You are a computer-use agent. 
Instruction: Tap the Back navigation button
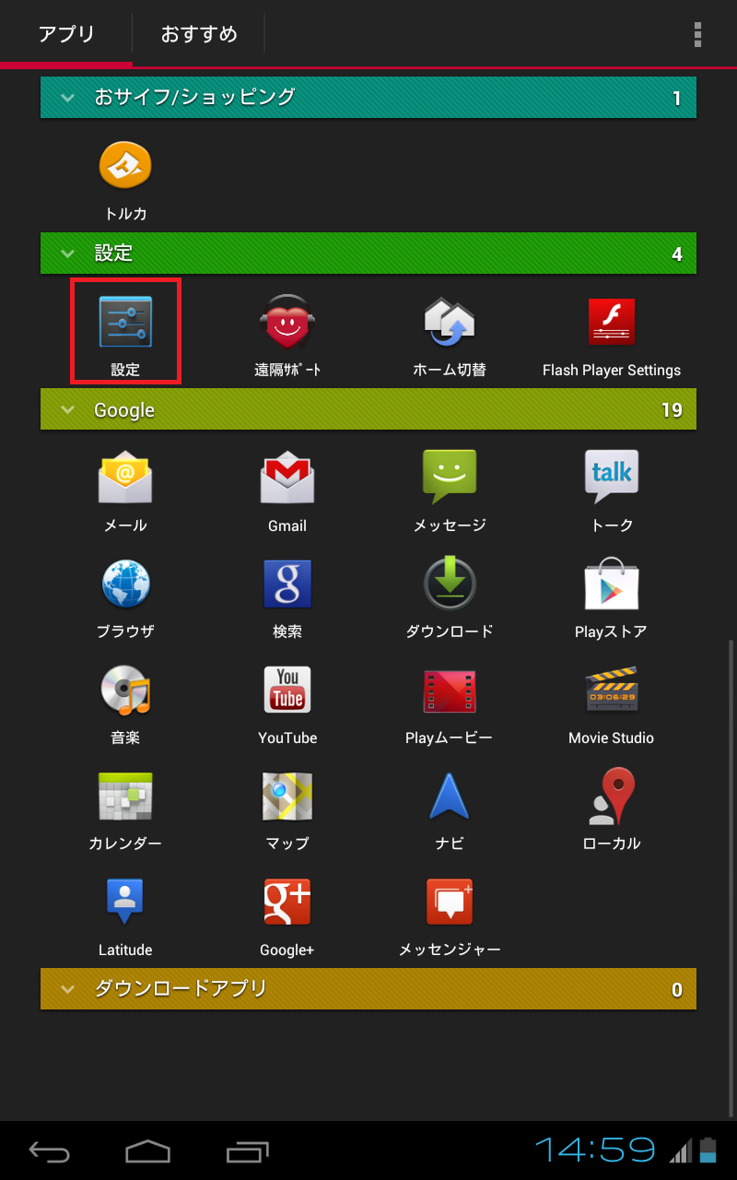pyautogui.click(x=49, y=1150)
